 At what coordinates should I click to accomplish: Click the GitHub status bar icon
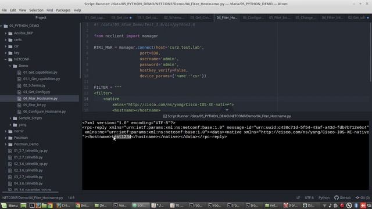point(336,197)
